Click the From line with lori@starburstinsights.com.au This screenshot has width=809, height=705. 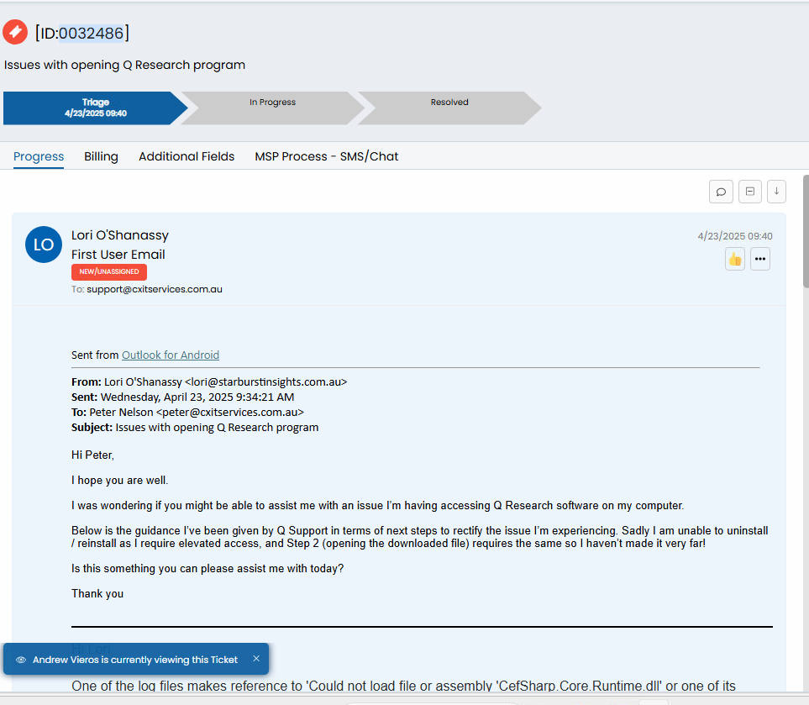(x=209, y=382)
